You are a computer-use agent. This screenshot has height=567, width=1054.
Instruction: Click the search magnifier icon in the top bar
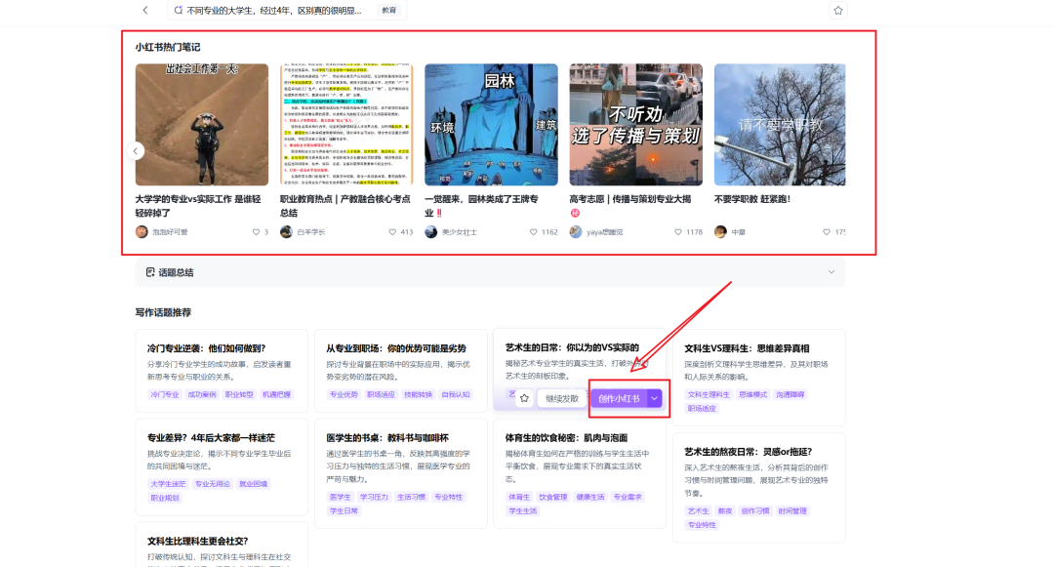pos(179,10)
